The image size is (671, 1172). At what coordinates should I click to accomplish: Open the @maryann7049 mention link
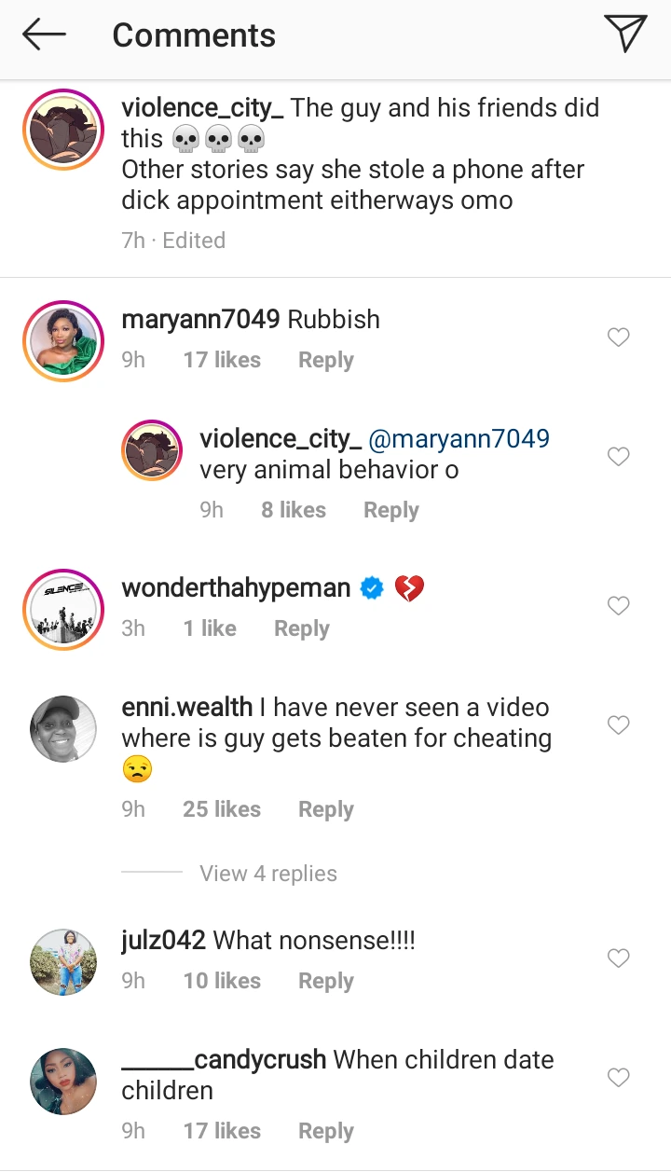(459, 438)
